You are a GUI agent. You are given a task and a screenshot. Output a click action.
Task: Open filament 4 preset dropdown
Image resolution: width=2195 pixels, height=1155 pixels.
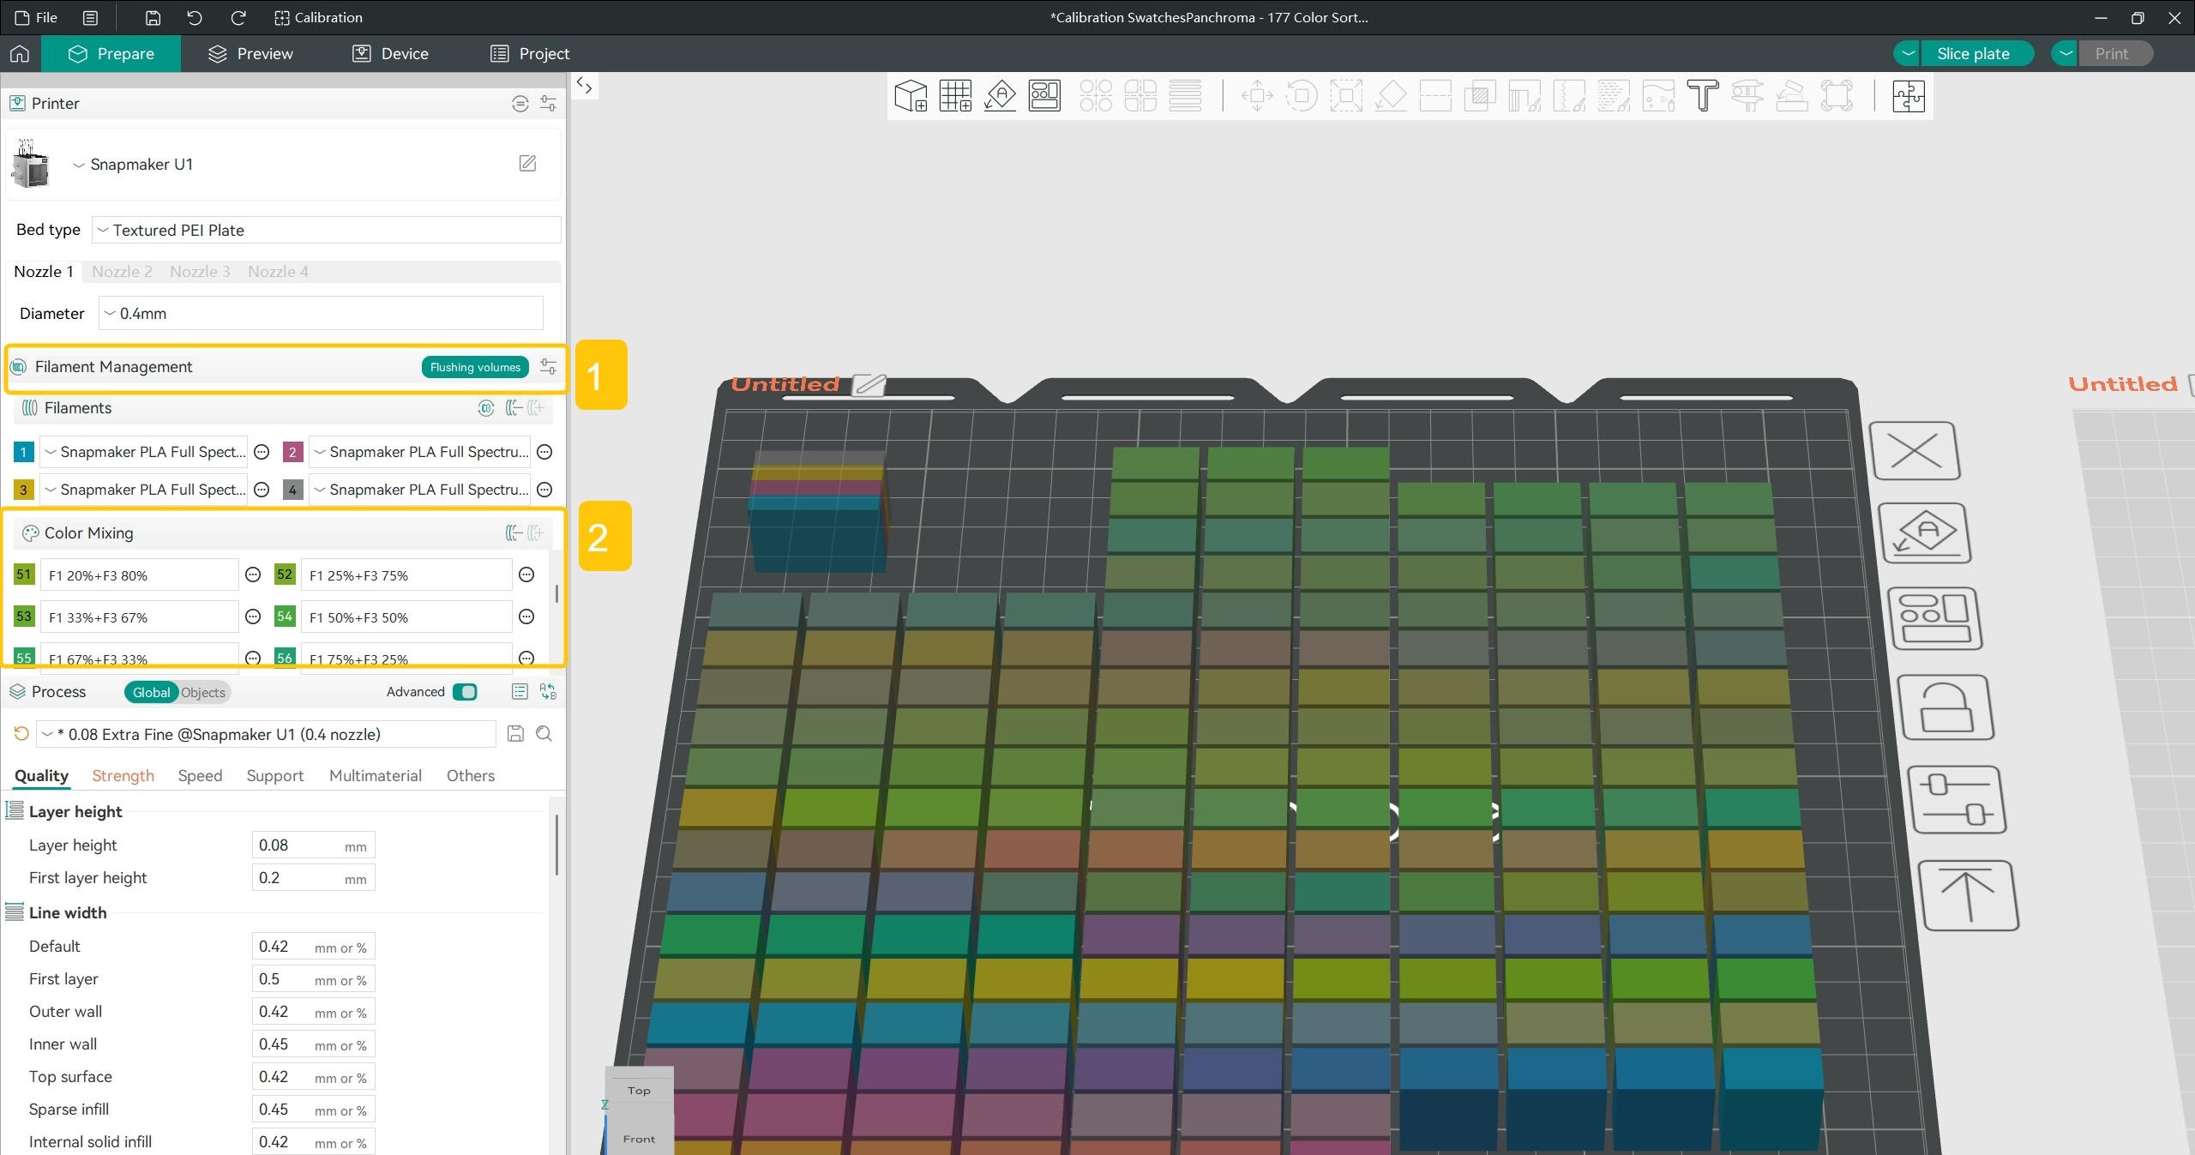(419, 490)
